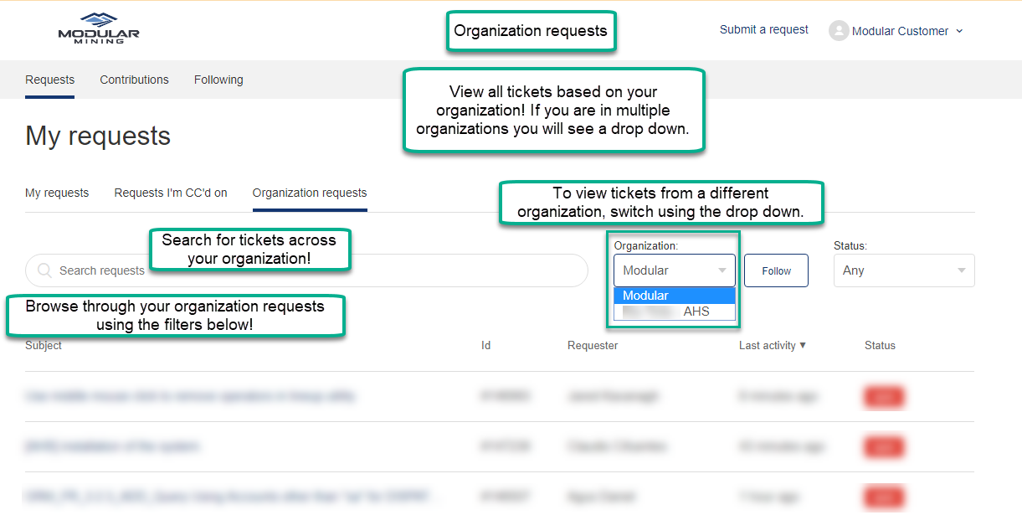Screen dimensions: 1022x515
Task: Click the Requester column header
Action: [593, 345]
